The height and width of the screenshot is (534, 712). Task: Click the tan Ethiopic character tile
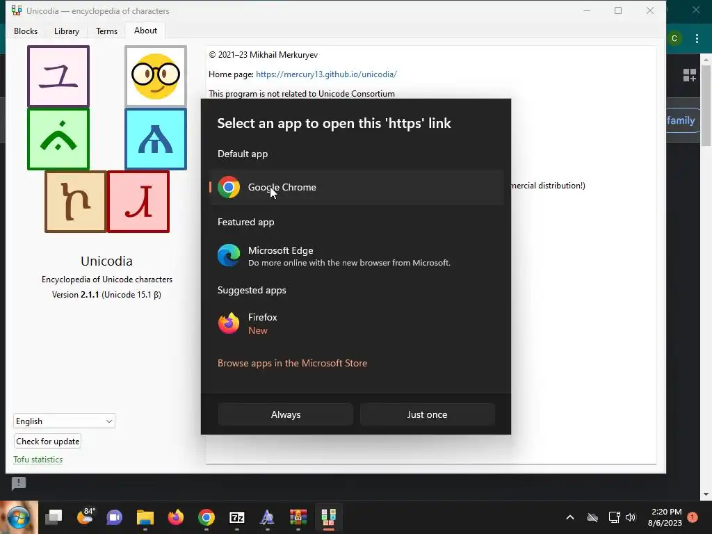76,202
